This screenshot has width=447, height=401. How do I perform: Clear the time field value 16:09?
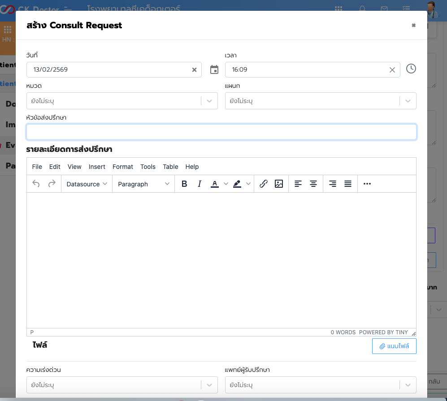click(392, 70)
